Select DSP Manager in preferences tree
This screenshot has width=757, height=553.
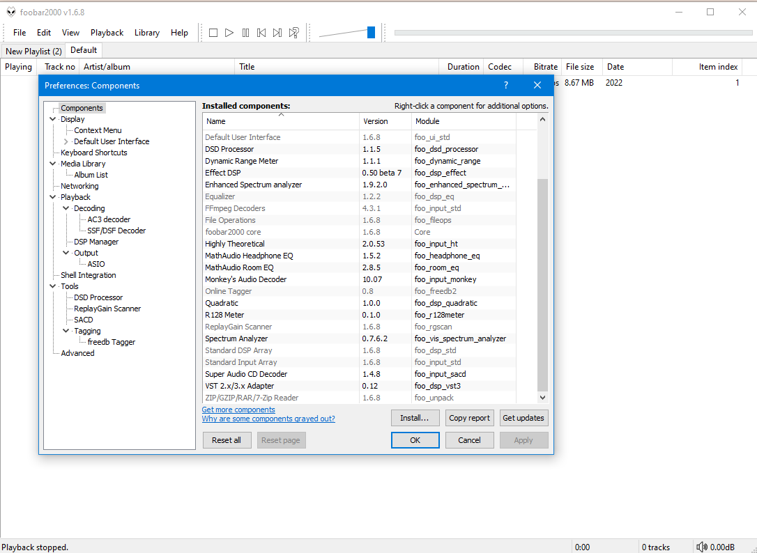point(96,242)
